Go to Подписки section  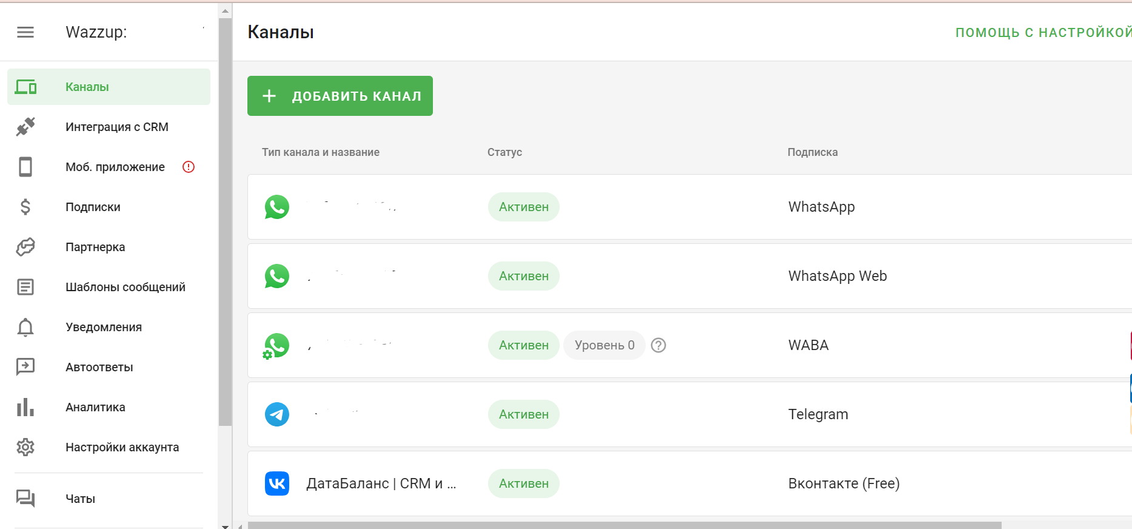click(x=93, y=207)
